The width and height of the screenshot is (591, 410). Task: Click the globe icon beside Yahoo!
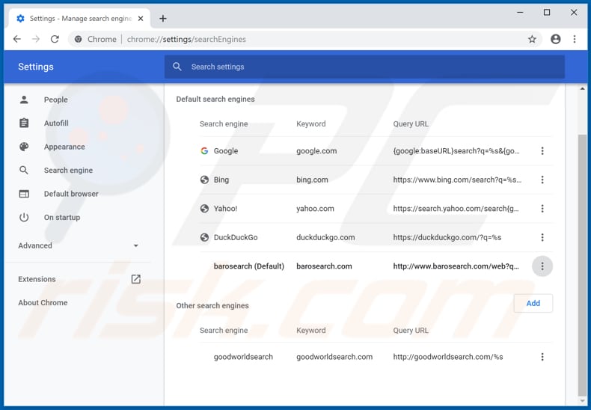204,209
